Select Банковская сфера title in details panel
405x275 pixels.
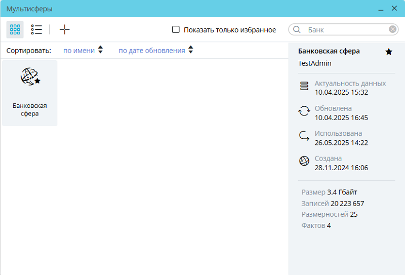click(x=329, y=51)
